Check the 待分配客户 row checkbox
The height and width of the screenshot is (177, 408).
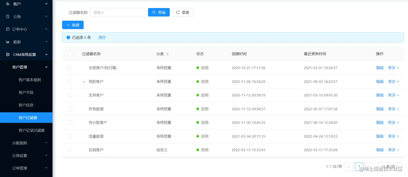pos(70,122)
